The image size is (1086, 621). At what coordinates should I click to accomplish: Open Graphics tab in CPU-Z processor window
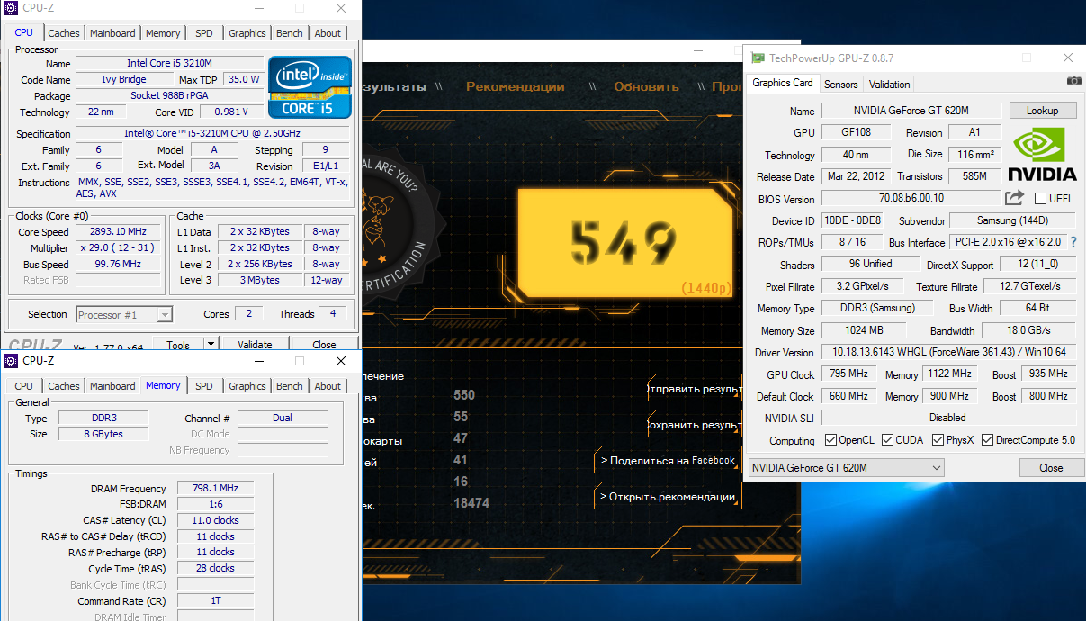point(247,33)
